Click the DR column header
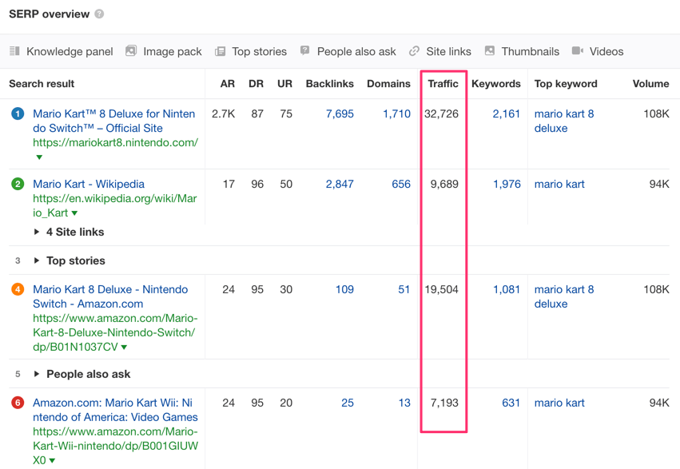 (256, 84)
